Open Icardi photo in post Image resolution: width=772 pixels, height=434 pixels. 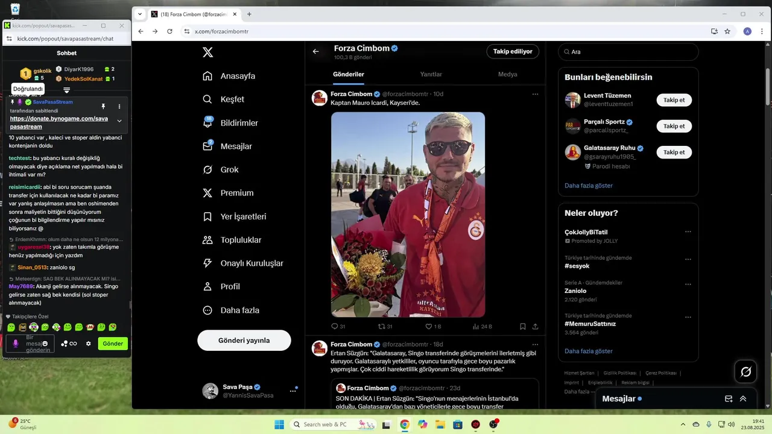[x=408, y=215]
